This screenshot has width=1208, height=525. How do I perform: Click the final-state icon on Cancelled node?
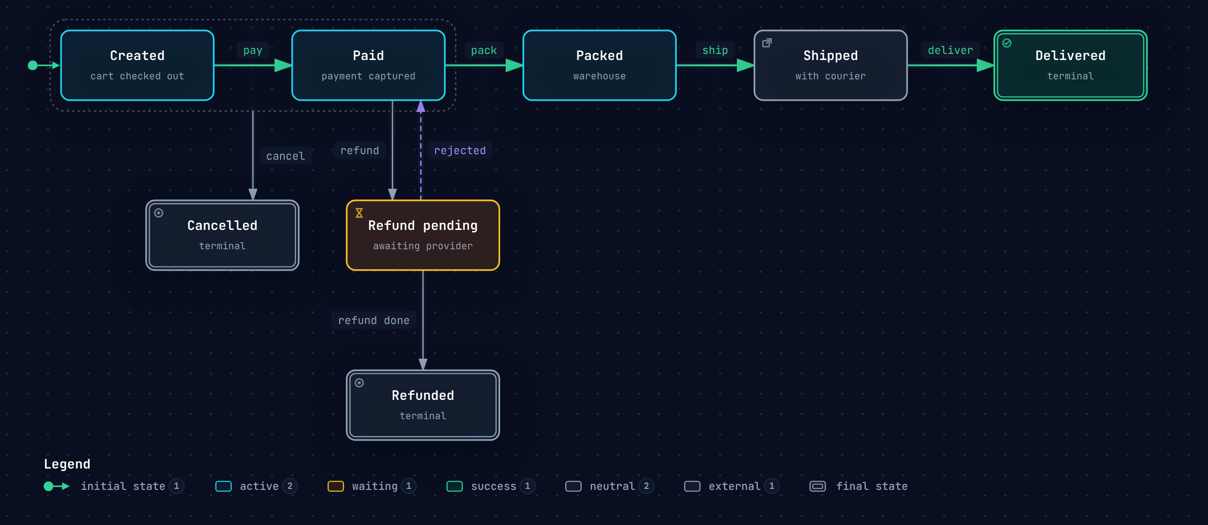(159, 213)
